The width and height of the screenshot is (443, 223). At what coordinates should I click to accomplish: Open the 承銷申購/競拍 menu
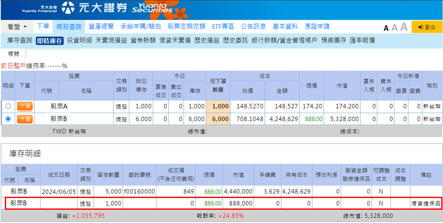click(x=141, y=26)
